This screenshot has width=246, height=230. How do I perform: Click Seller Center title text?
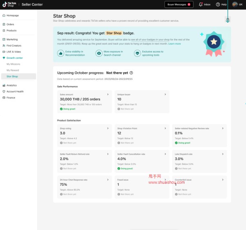pyautogui.click(x=32, y=5)
